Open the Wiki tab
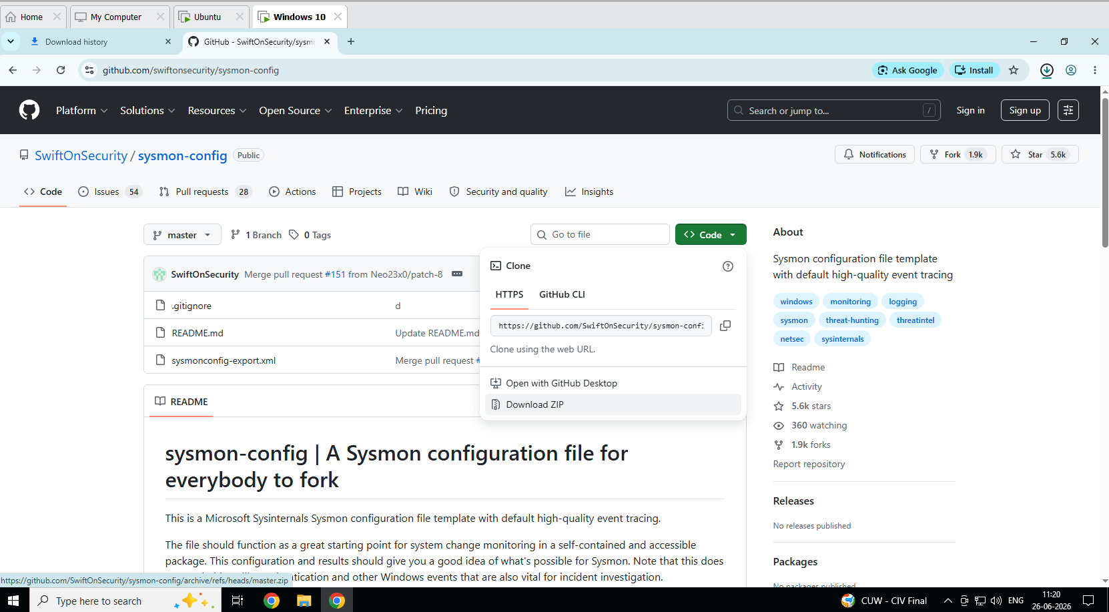Viewport: 1109px width, 612px height. click(x=415, y=192)
